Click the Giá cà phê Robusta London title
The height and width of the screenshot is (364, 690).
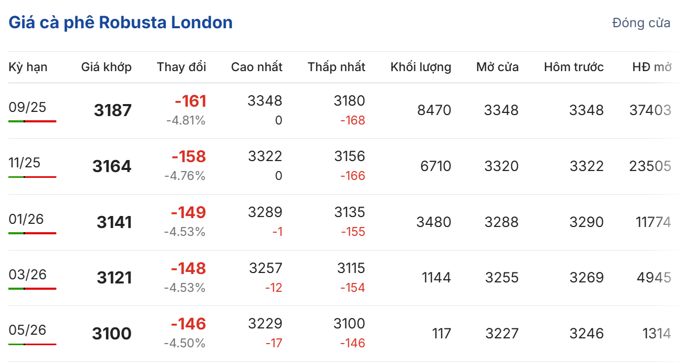tap(121, 22)
